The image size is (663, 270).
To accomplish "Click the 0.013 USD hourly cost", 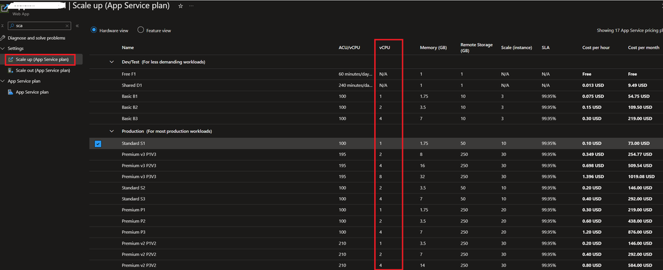I will (593, 86).
